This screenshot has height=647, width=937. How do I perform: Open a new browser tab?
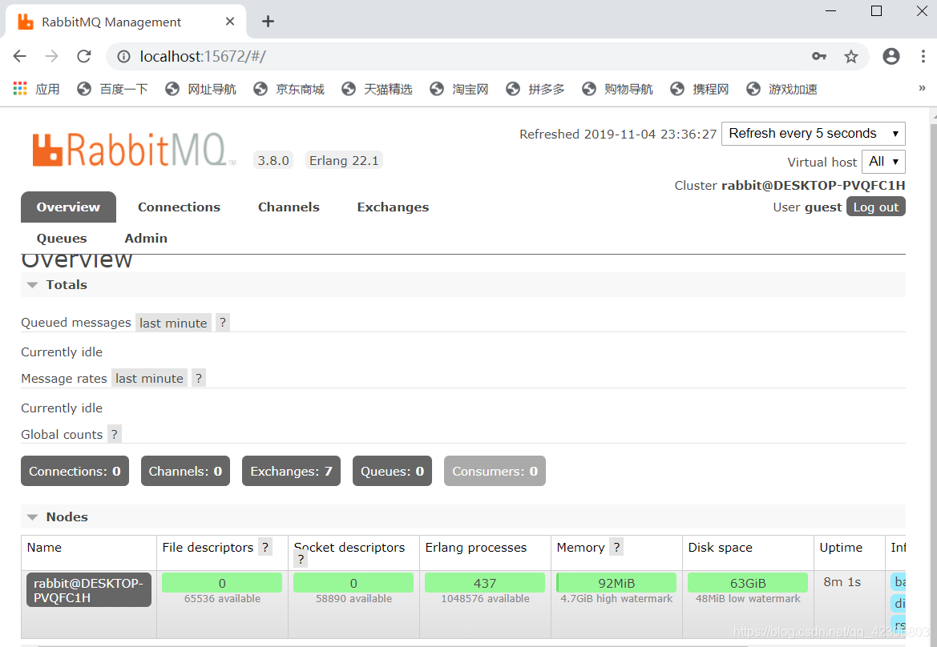pyautogui.click(x=269, y=22)
